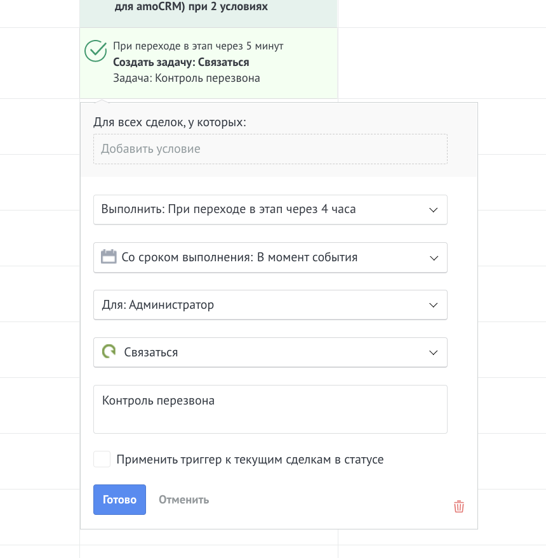Open the Создать задачу: Связаться trigger card
Viewport: 546px width, 558px height.
click(208, 63)
